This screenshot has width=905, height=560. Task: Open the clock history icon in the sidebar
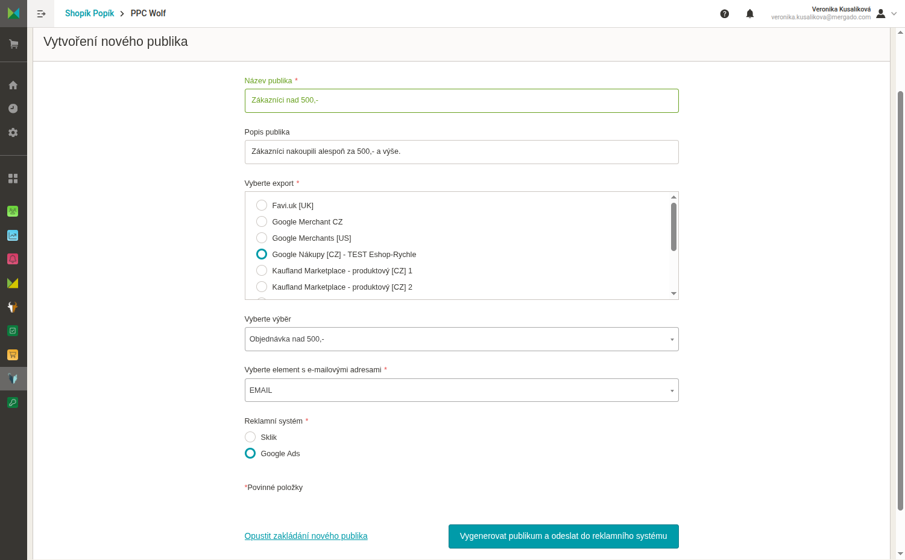click(x=13, y=109)
